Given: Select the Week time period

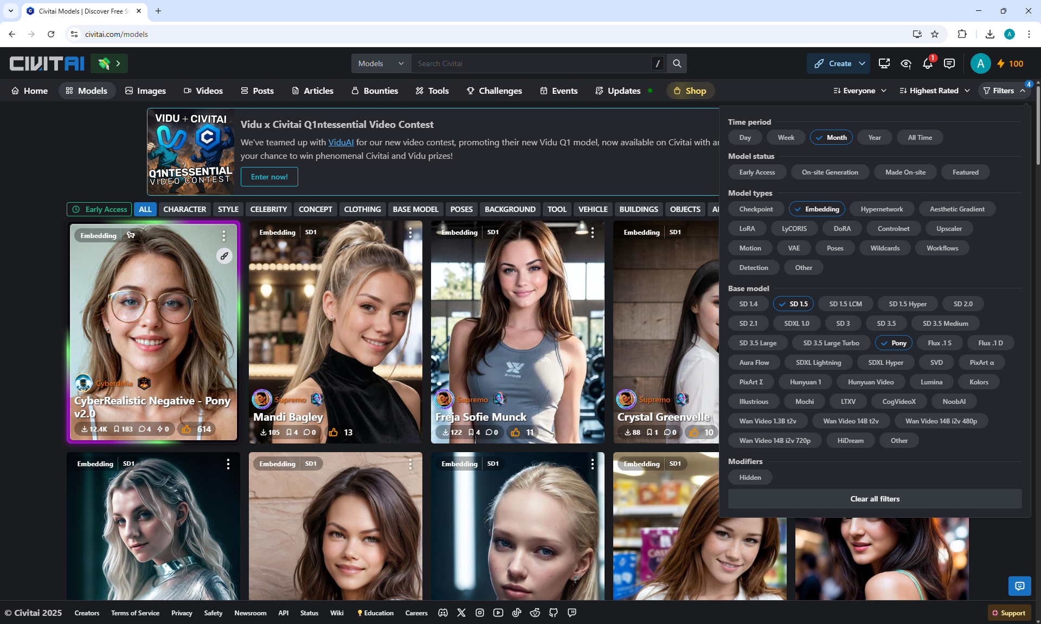Looking at the screenshot, I should tap(786, 138).
